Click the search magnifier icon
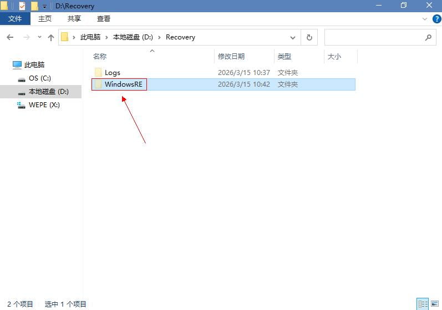Screen dimensions: 442x310 pyautogui.click(x=428, y=37)
